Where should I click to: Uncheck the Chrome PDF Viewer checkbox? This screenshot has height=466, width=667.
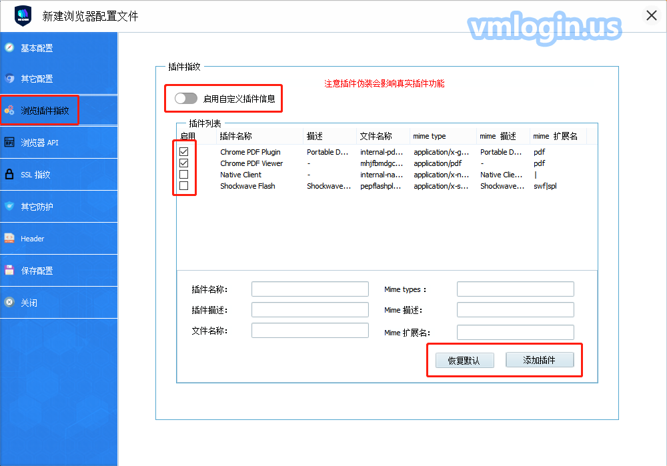click(x=183, y=163)
